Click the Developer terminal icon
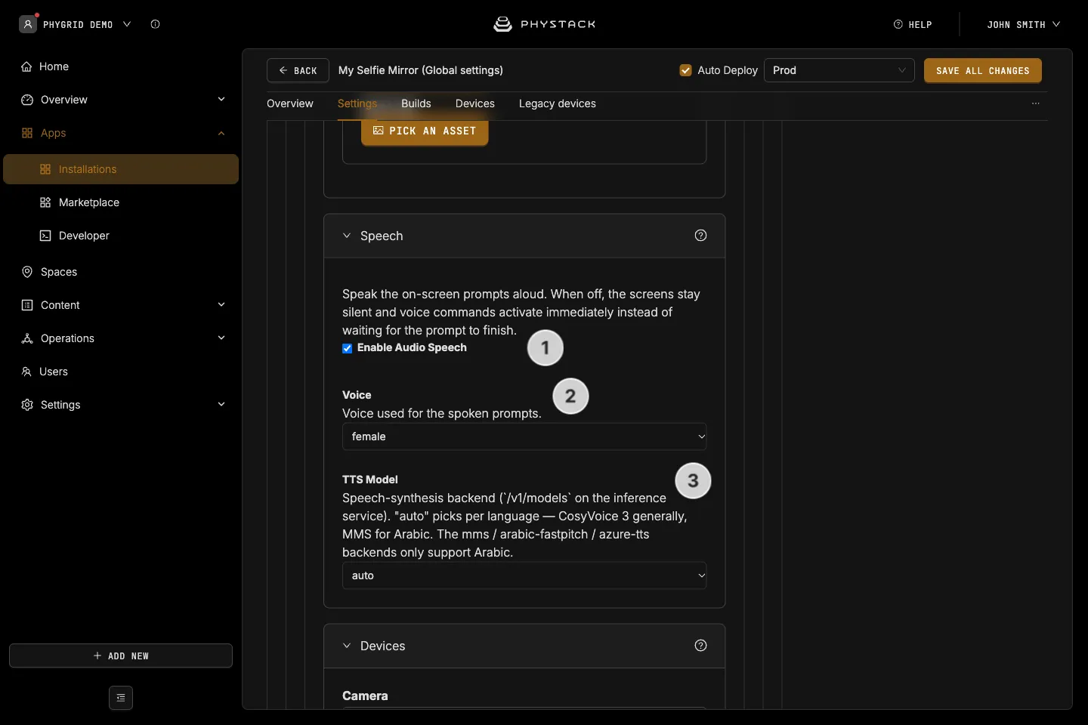Image resolution: width=1088 pixels, height=725 pixels. [45, 236]
